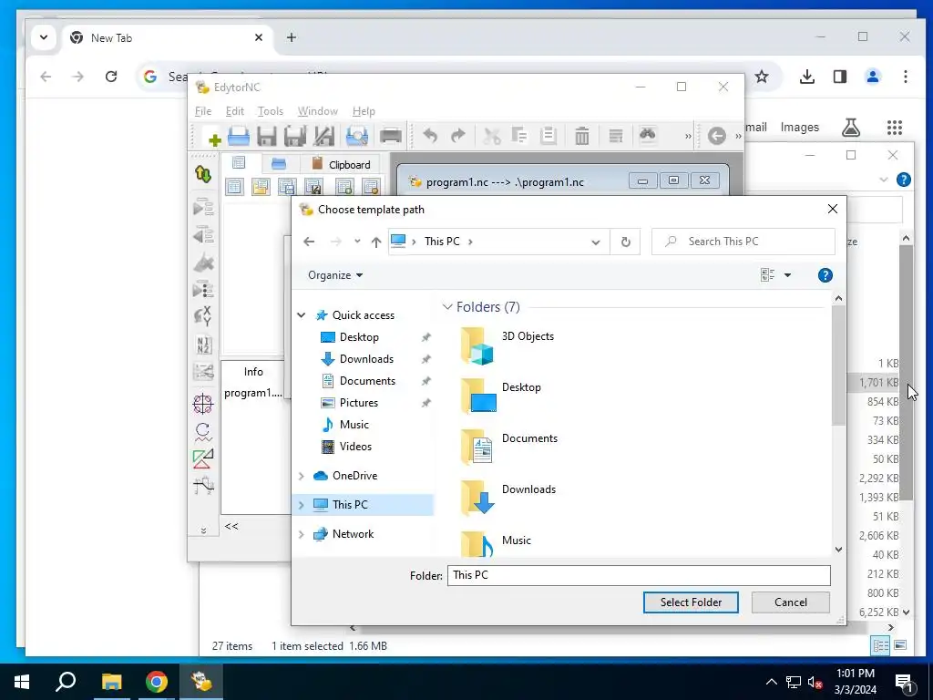Click the Delete trash can icon in EdytorNC
Image resolution: width=933 pixels, height=700 pixels.
click(x=582, y=137)
